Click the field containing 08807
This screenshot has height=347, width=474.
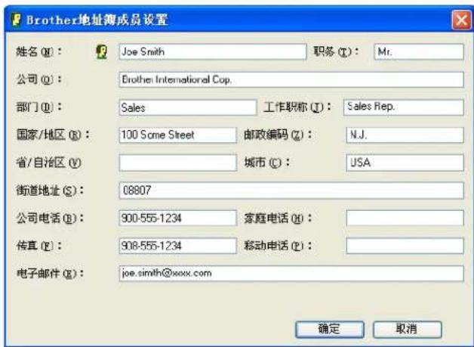(x=291, y=191)
